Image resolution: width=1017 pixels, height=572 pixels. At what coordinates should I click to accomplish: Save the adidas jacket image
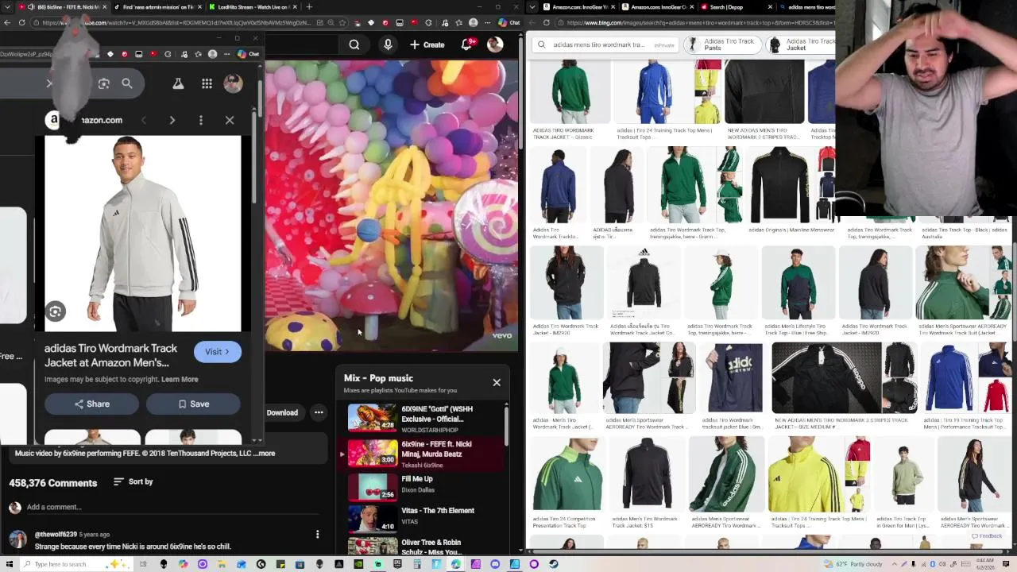pos(193,404)
